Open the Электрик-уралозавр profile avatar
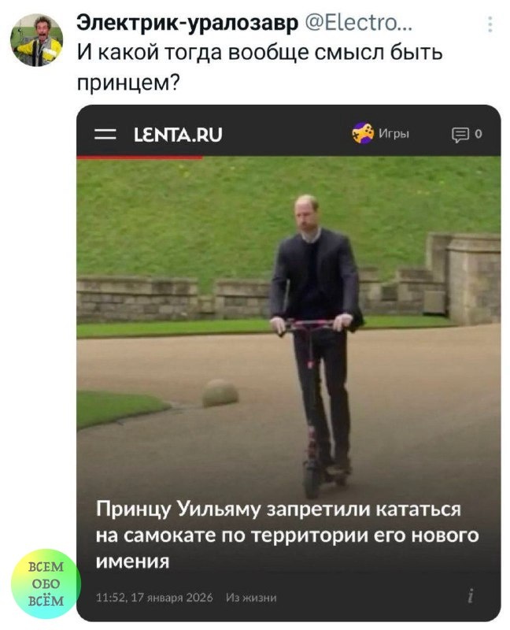The width and height of the screenshot is (510, 630). coord(36,40)
